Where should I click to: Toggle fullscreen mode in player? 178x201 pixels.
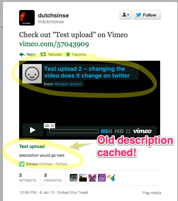pyautogui.click(x=128, y=131)
